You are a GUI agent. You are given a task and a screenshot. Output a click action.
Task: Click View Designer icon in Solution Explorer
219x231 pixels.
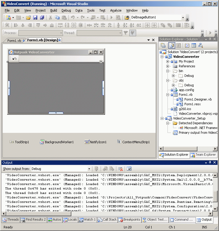point(194,45)
